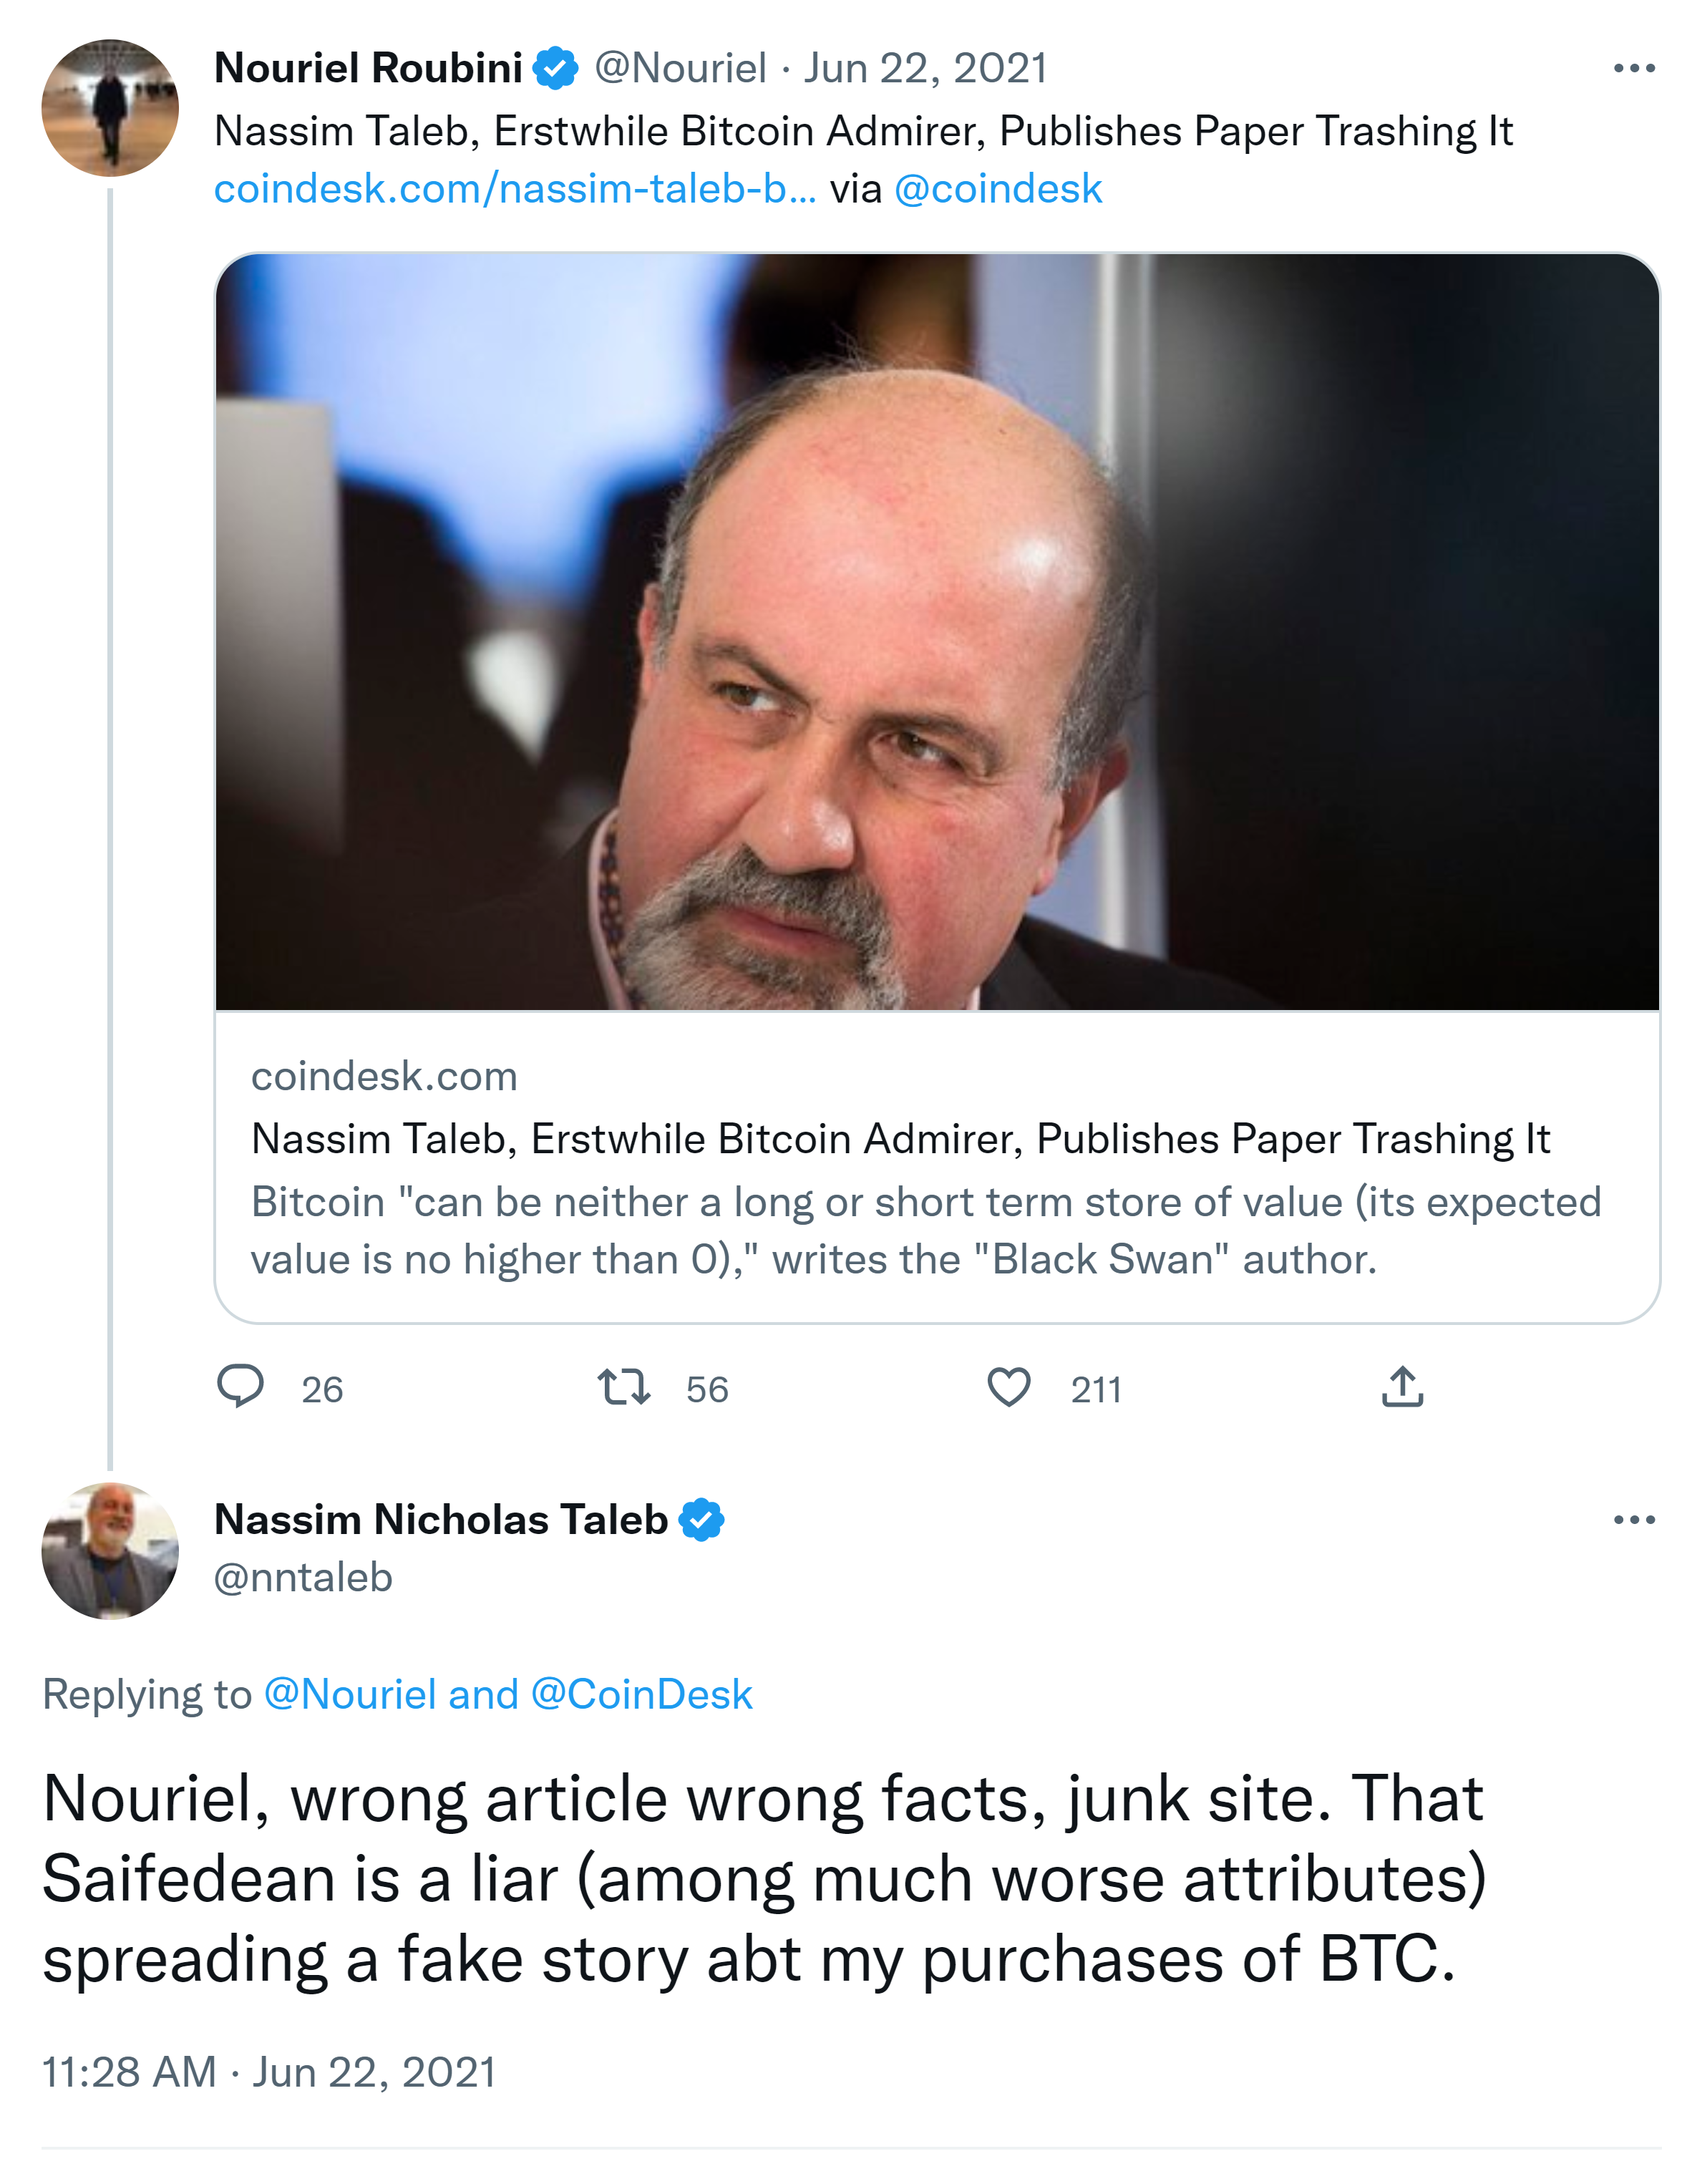This screenshot has width=1687, height=2184.
Task: Open the Nassim Nicholas Taleb display name
Action: tap(440, 1519)
